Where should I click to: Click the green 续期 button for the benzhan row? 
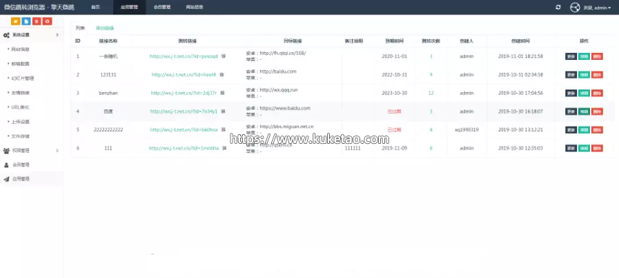pos(584,93)
